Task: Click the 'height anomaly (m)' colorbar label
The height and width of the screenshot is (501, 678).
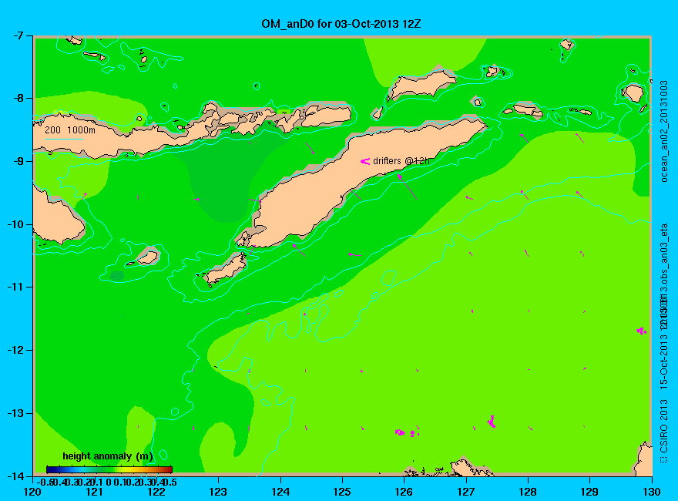Action: (x=108, y=456)
